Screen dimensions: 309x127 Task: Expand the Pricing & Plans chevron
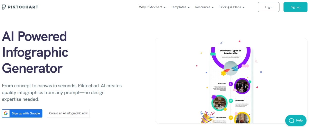coord(244,7)
